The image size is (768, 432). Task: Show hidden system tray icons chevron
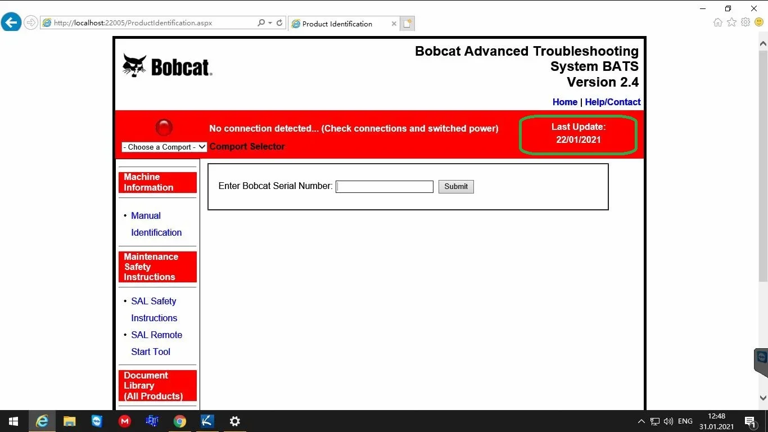[x=641, y=421]
